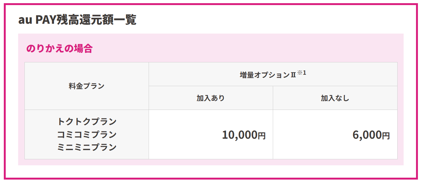Open the ※1 footnote marker
Image resolution: width=423 pixels, height=184 pixels.
tap(302, 73)
